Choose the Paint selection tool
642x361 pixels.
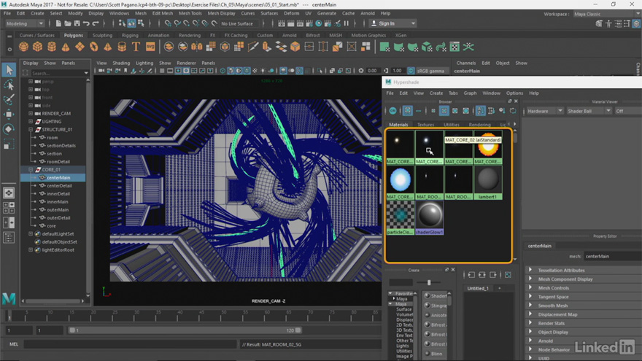(9, 99)
